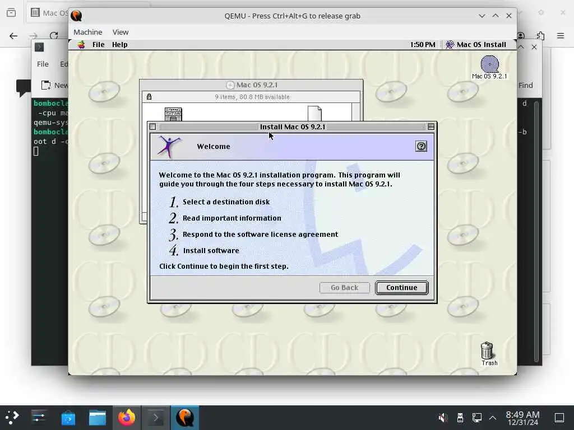Click the disabled Go Back button
Viewport: 574px width, 430px height.
tap(345, 287)
